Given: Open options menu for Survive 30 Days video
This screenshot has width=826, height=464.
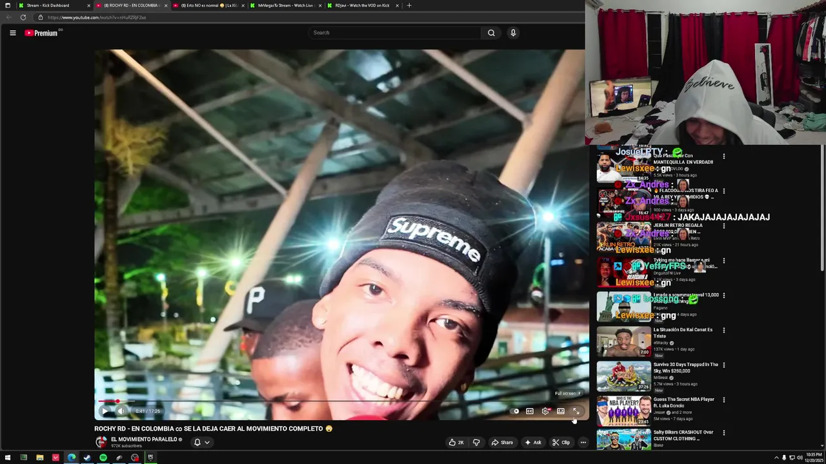Looking at the screenshot, I should (x=723, y=365).
